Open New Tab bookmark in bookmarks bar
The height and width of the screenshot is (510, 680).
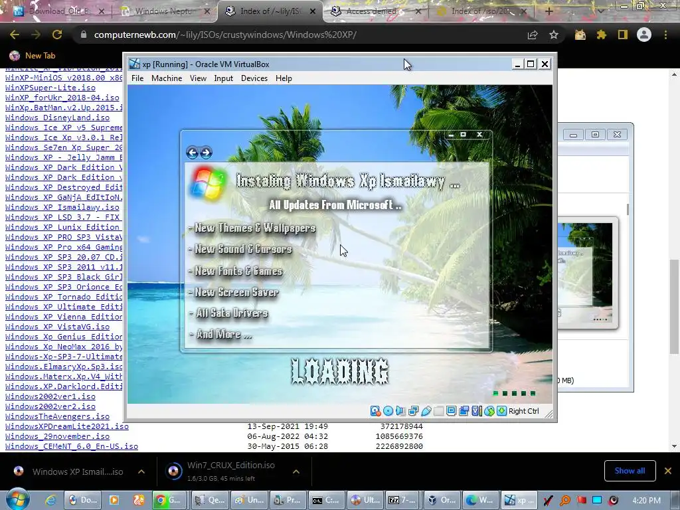33,56
